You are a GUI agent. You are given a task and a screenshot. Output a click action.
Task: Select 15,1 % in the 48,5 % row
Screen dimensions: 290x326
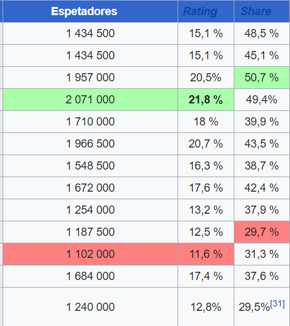[x=206, y=33]
